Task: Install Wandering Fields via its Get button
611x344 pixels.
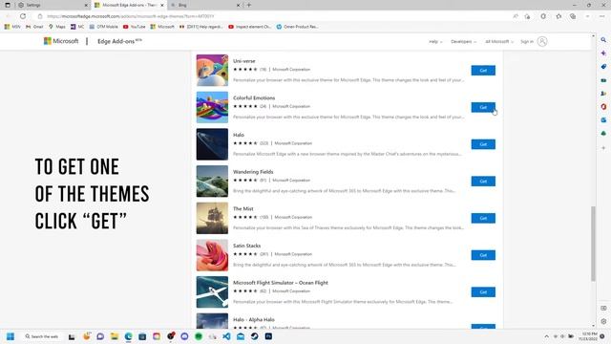Action: point(483,181)
